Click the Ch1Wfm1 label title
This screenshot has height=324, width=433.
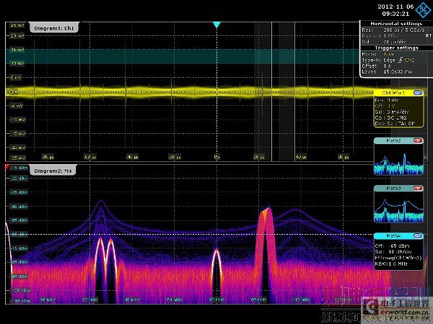click(393, 93)
